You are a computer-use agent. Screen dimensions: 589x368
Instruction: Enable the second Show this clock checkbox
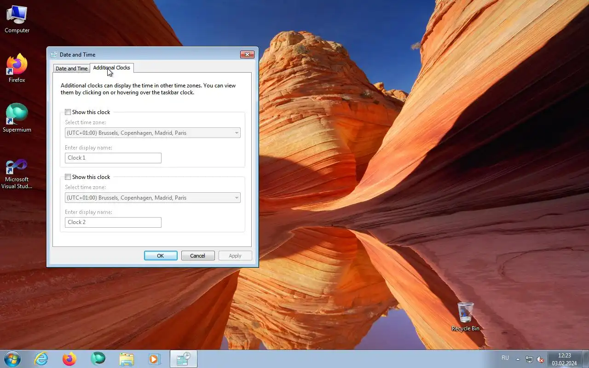point(68,177)
